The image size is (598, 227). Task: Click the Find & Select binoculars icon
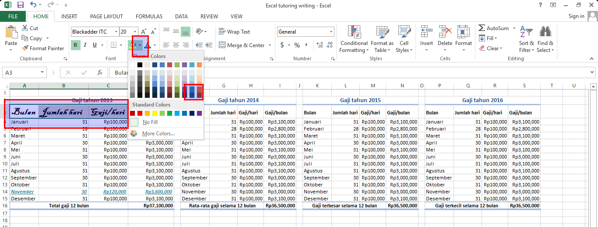click(545, 32)
